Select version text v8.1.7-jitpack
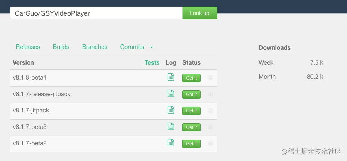Image resolution: width=347 pixels, height=161 pixels. click(x=31, y=110)
